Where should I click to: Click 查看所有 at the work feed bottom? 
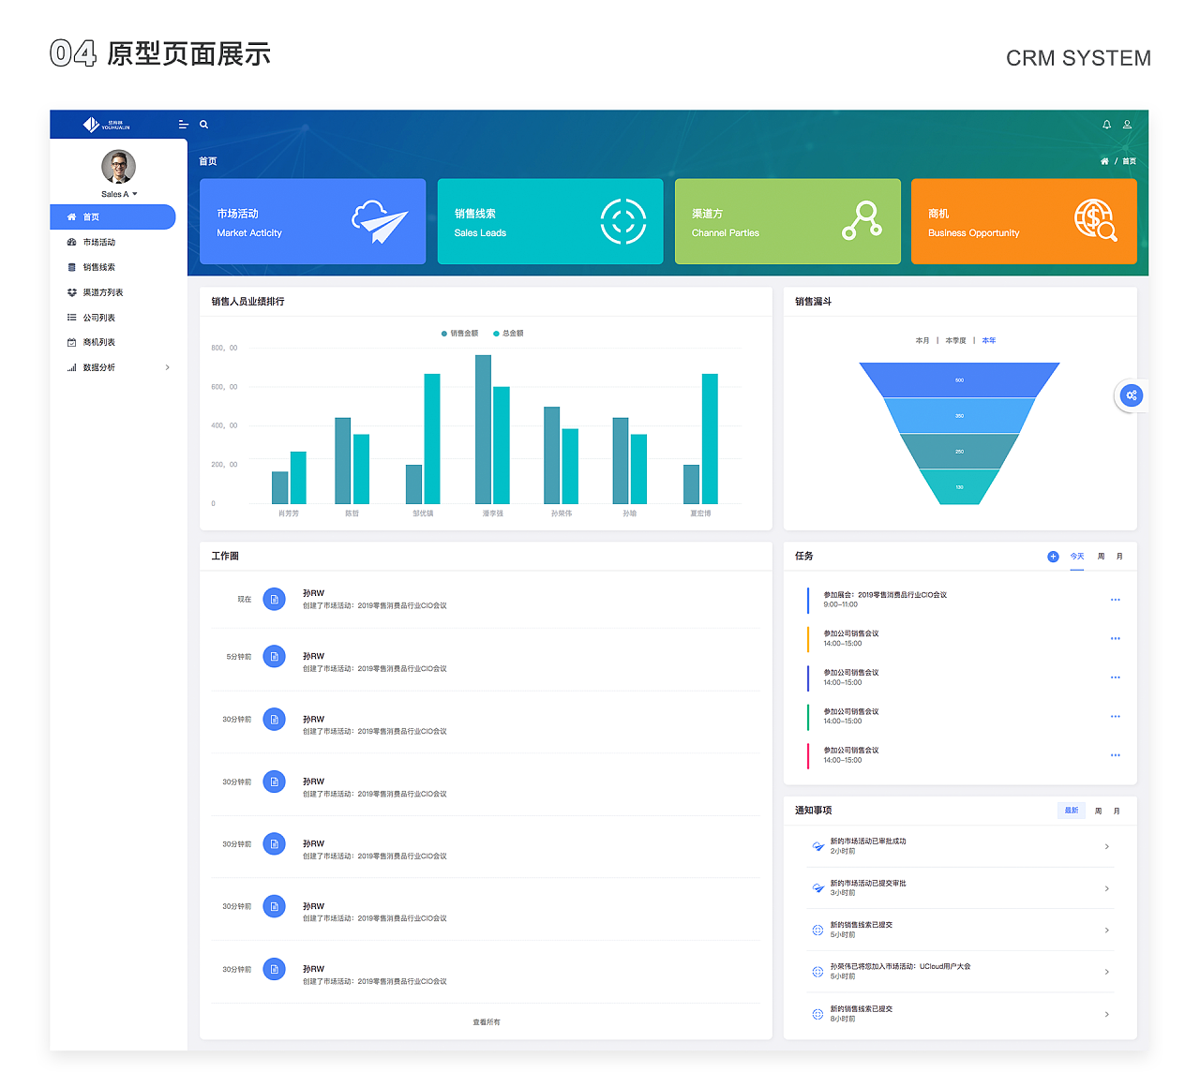pos(487,1022)
